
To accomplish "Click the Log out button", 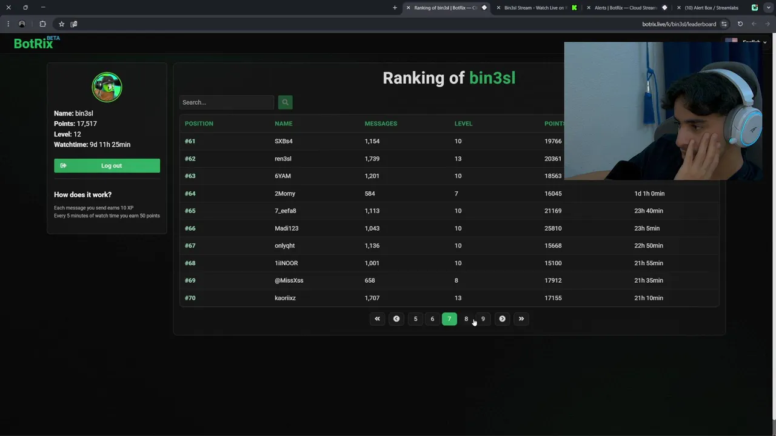I will point(107,166).
